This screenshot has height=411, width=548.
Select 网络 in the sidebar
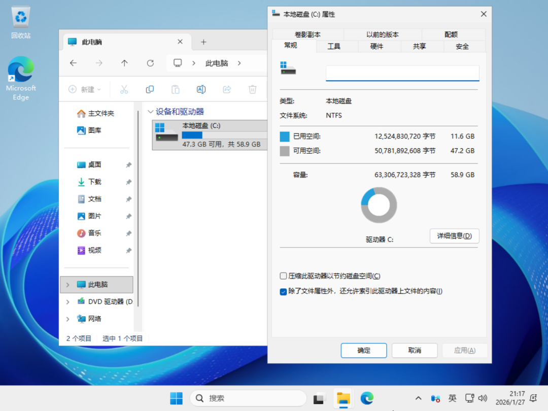coord(89,319)
